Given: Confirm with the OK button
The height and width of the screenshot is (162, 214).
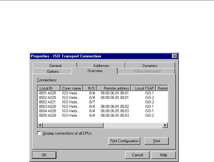Looking at the screenshot, I should click(x=44, y=155).
